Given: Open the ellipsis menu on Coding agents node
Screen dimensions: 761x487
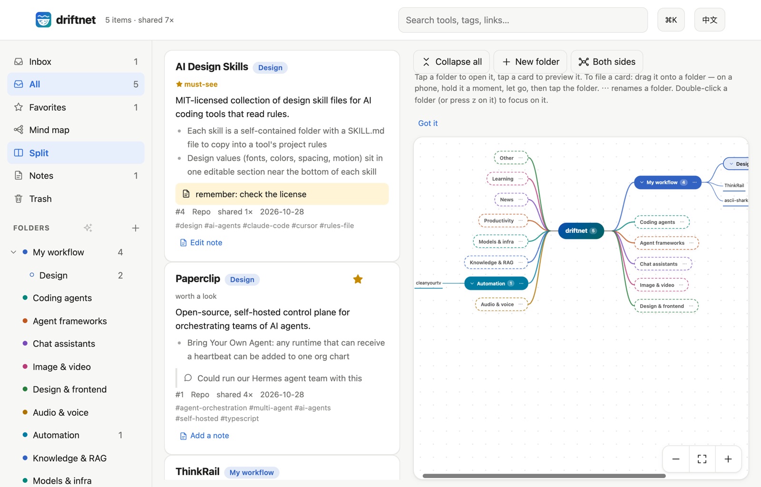Looking at the screenshot, I should click(682, 222).
